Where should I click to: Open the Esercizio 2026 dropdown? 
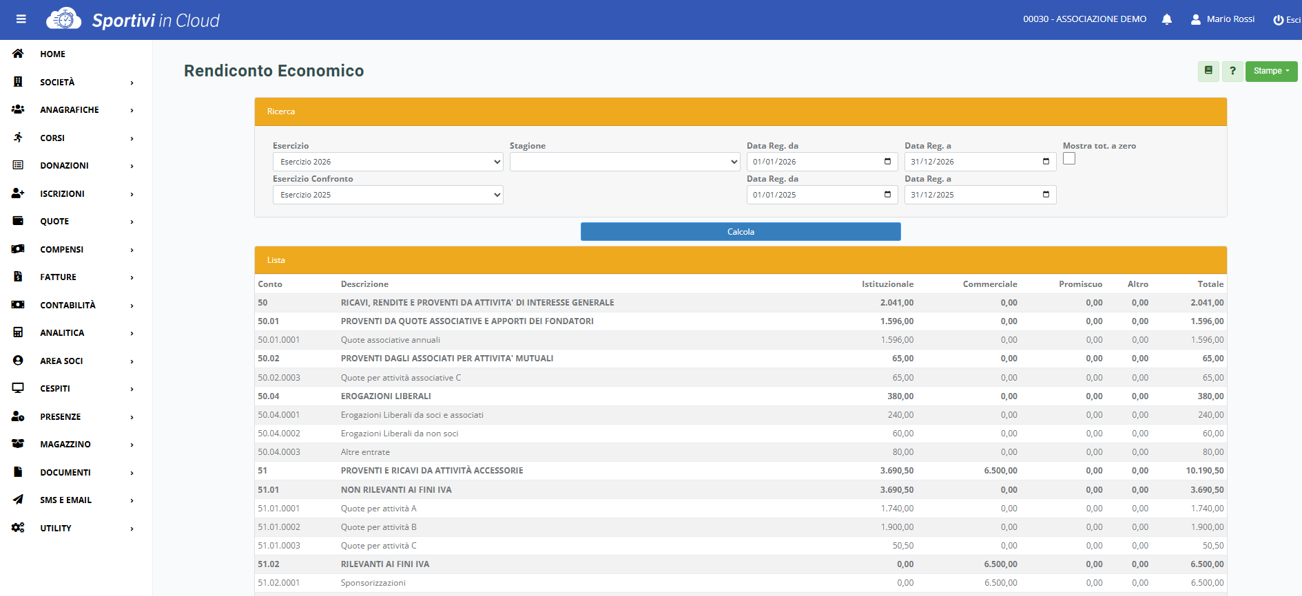(x=388, y=162)
